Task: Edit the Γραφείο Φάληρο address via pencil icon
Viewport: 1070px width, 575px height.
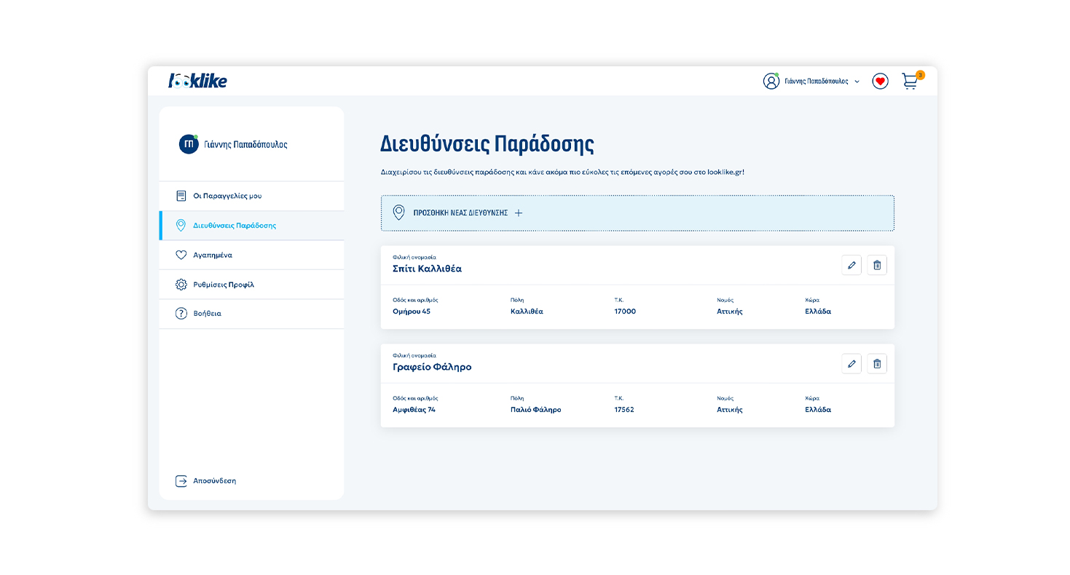Action: [x=851, y=363]
